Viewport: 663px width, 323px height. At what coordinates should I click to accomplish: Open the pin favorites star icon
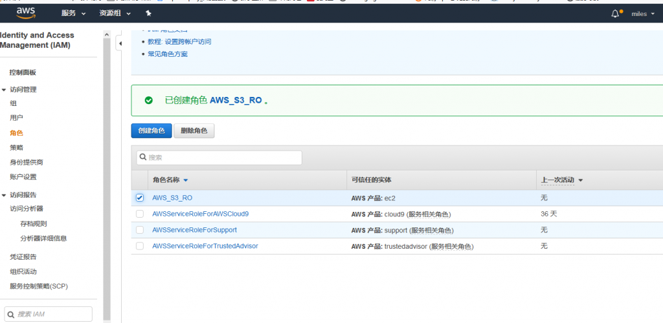(148, 14)
